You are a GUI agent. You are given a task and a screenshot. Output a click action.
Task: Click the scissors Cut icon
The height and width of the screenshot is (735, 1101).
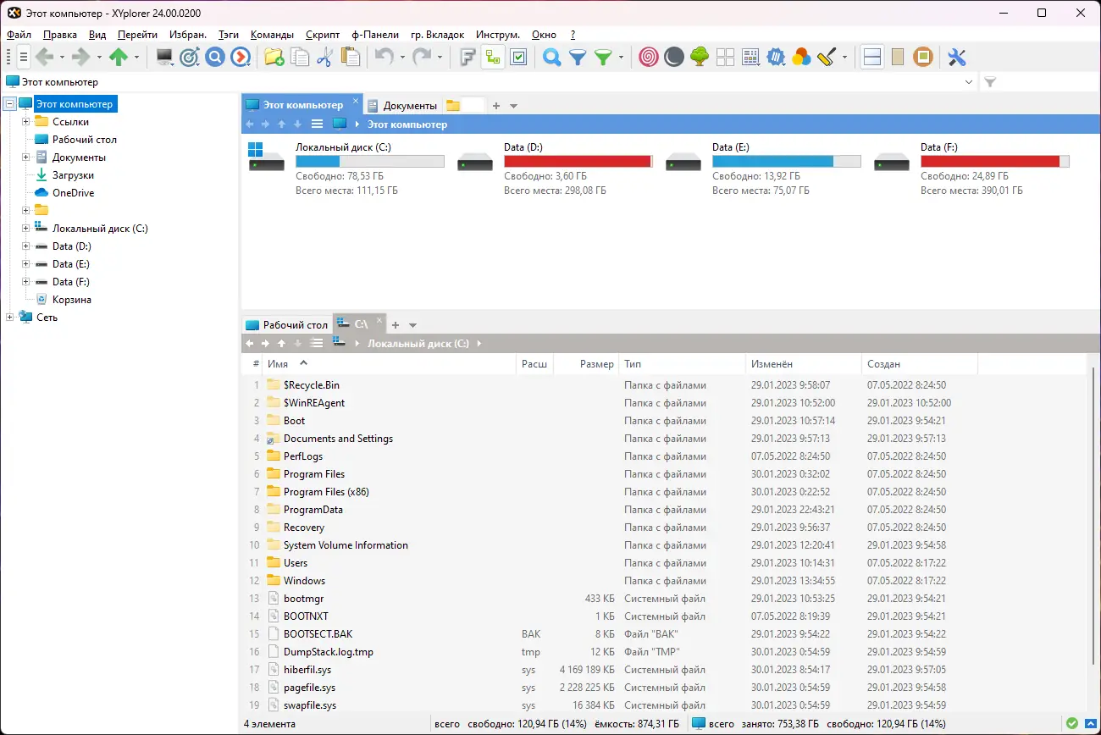tap(324, 58)
